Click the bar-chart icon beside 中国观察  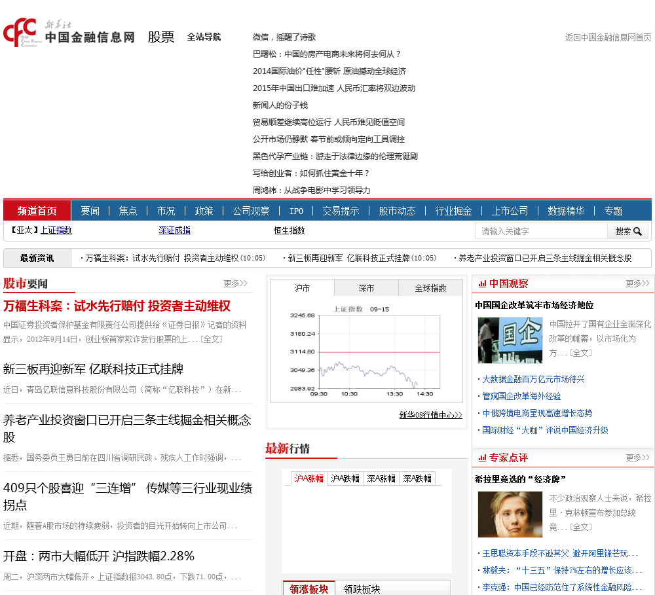point(482,284)
